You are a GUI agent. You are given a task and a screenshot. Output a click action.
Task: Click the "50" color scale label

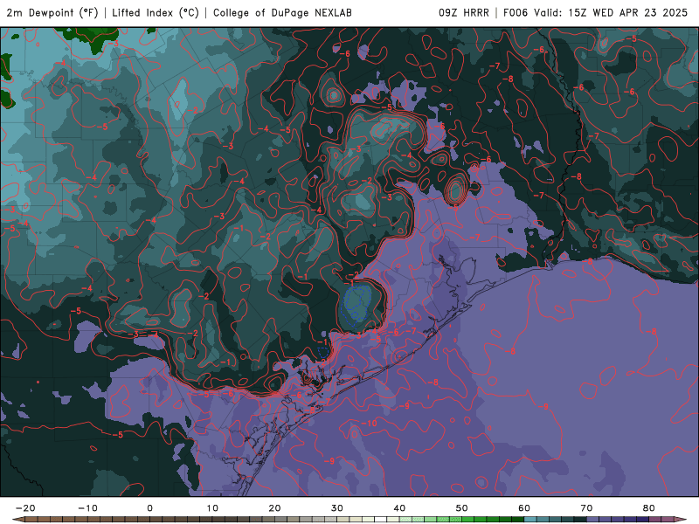click(x=462, y=508)
